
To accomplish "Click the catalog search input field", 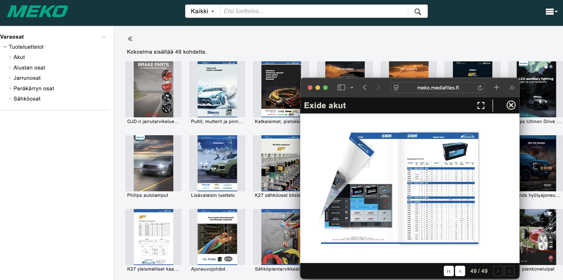I will (314, 11).
